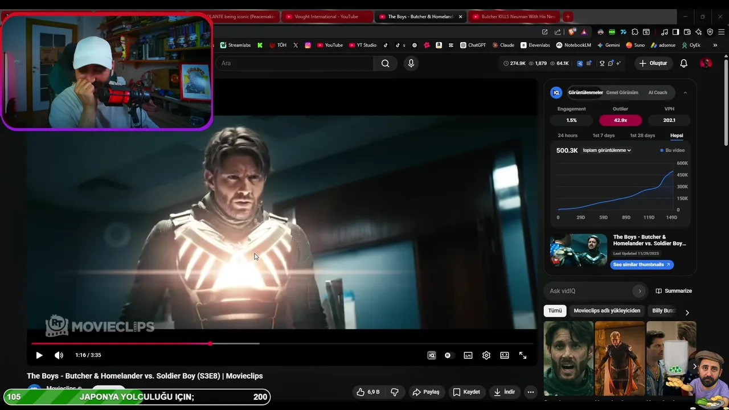Open the toplam görüntülenme dropdown

[607, 150]
